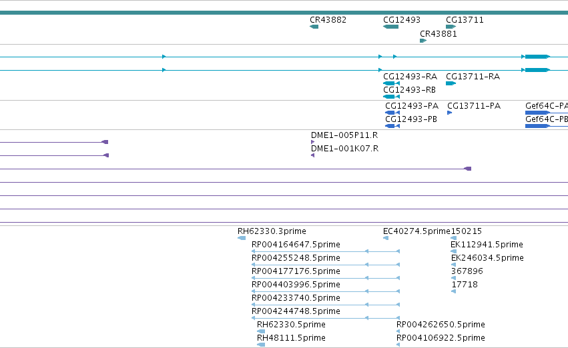Select the CR43882 gene feature

(314, 27)
